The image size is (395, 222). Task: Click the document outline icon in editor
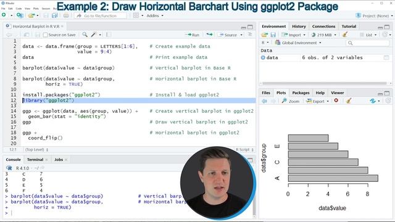(x=249, y=35)
